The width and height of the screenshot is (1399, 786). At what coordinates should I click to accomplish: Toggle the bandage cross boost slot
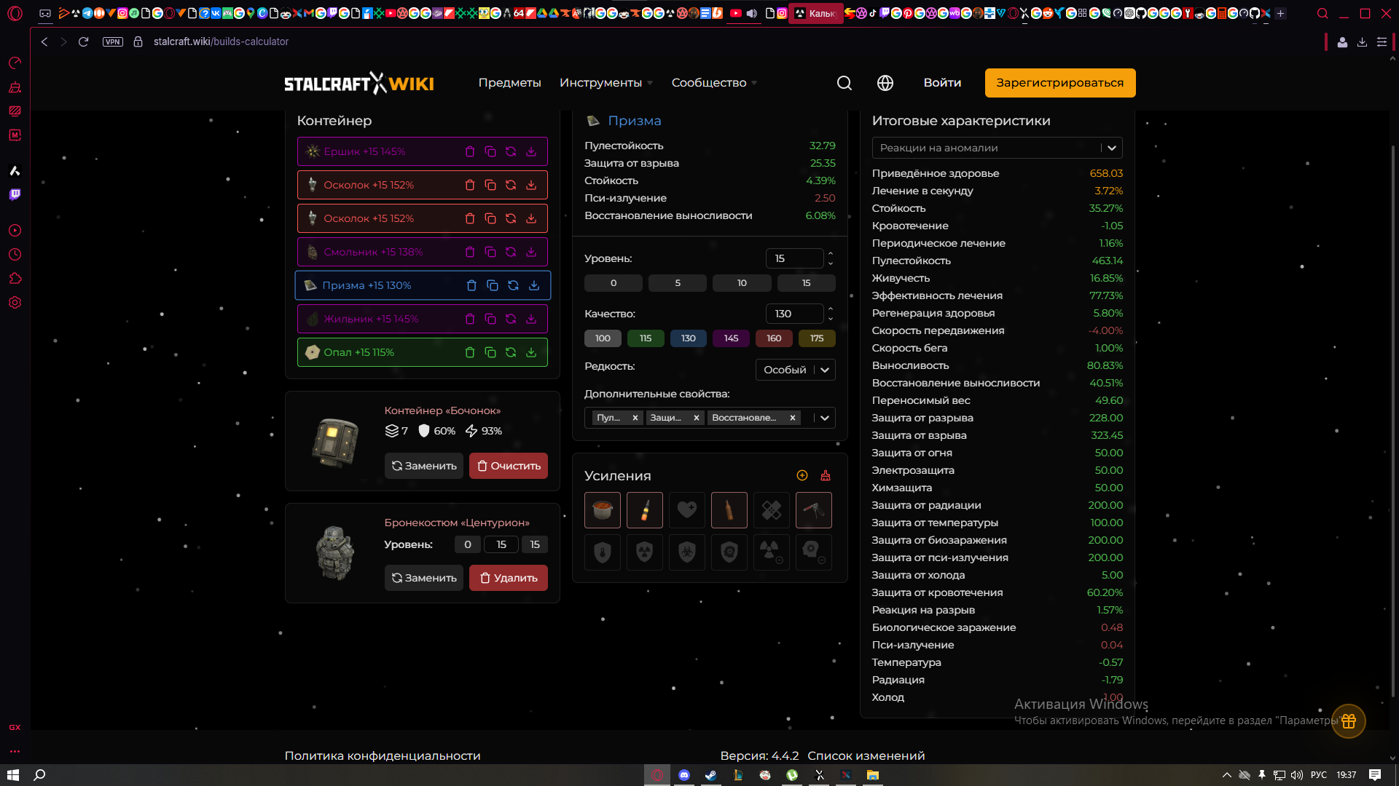point(772,510)
